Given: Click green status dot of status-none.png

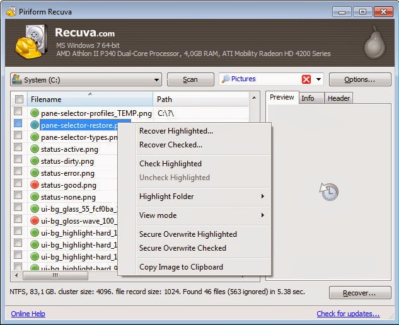Looking at the screenshot, I should point(35,197).
